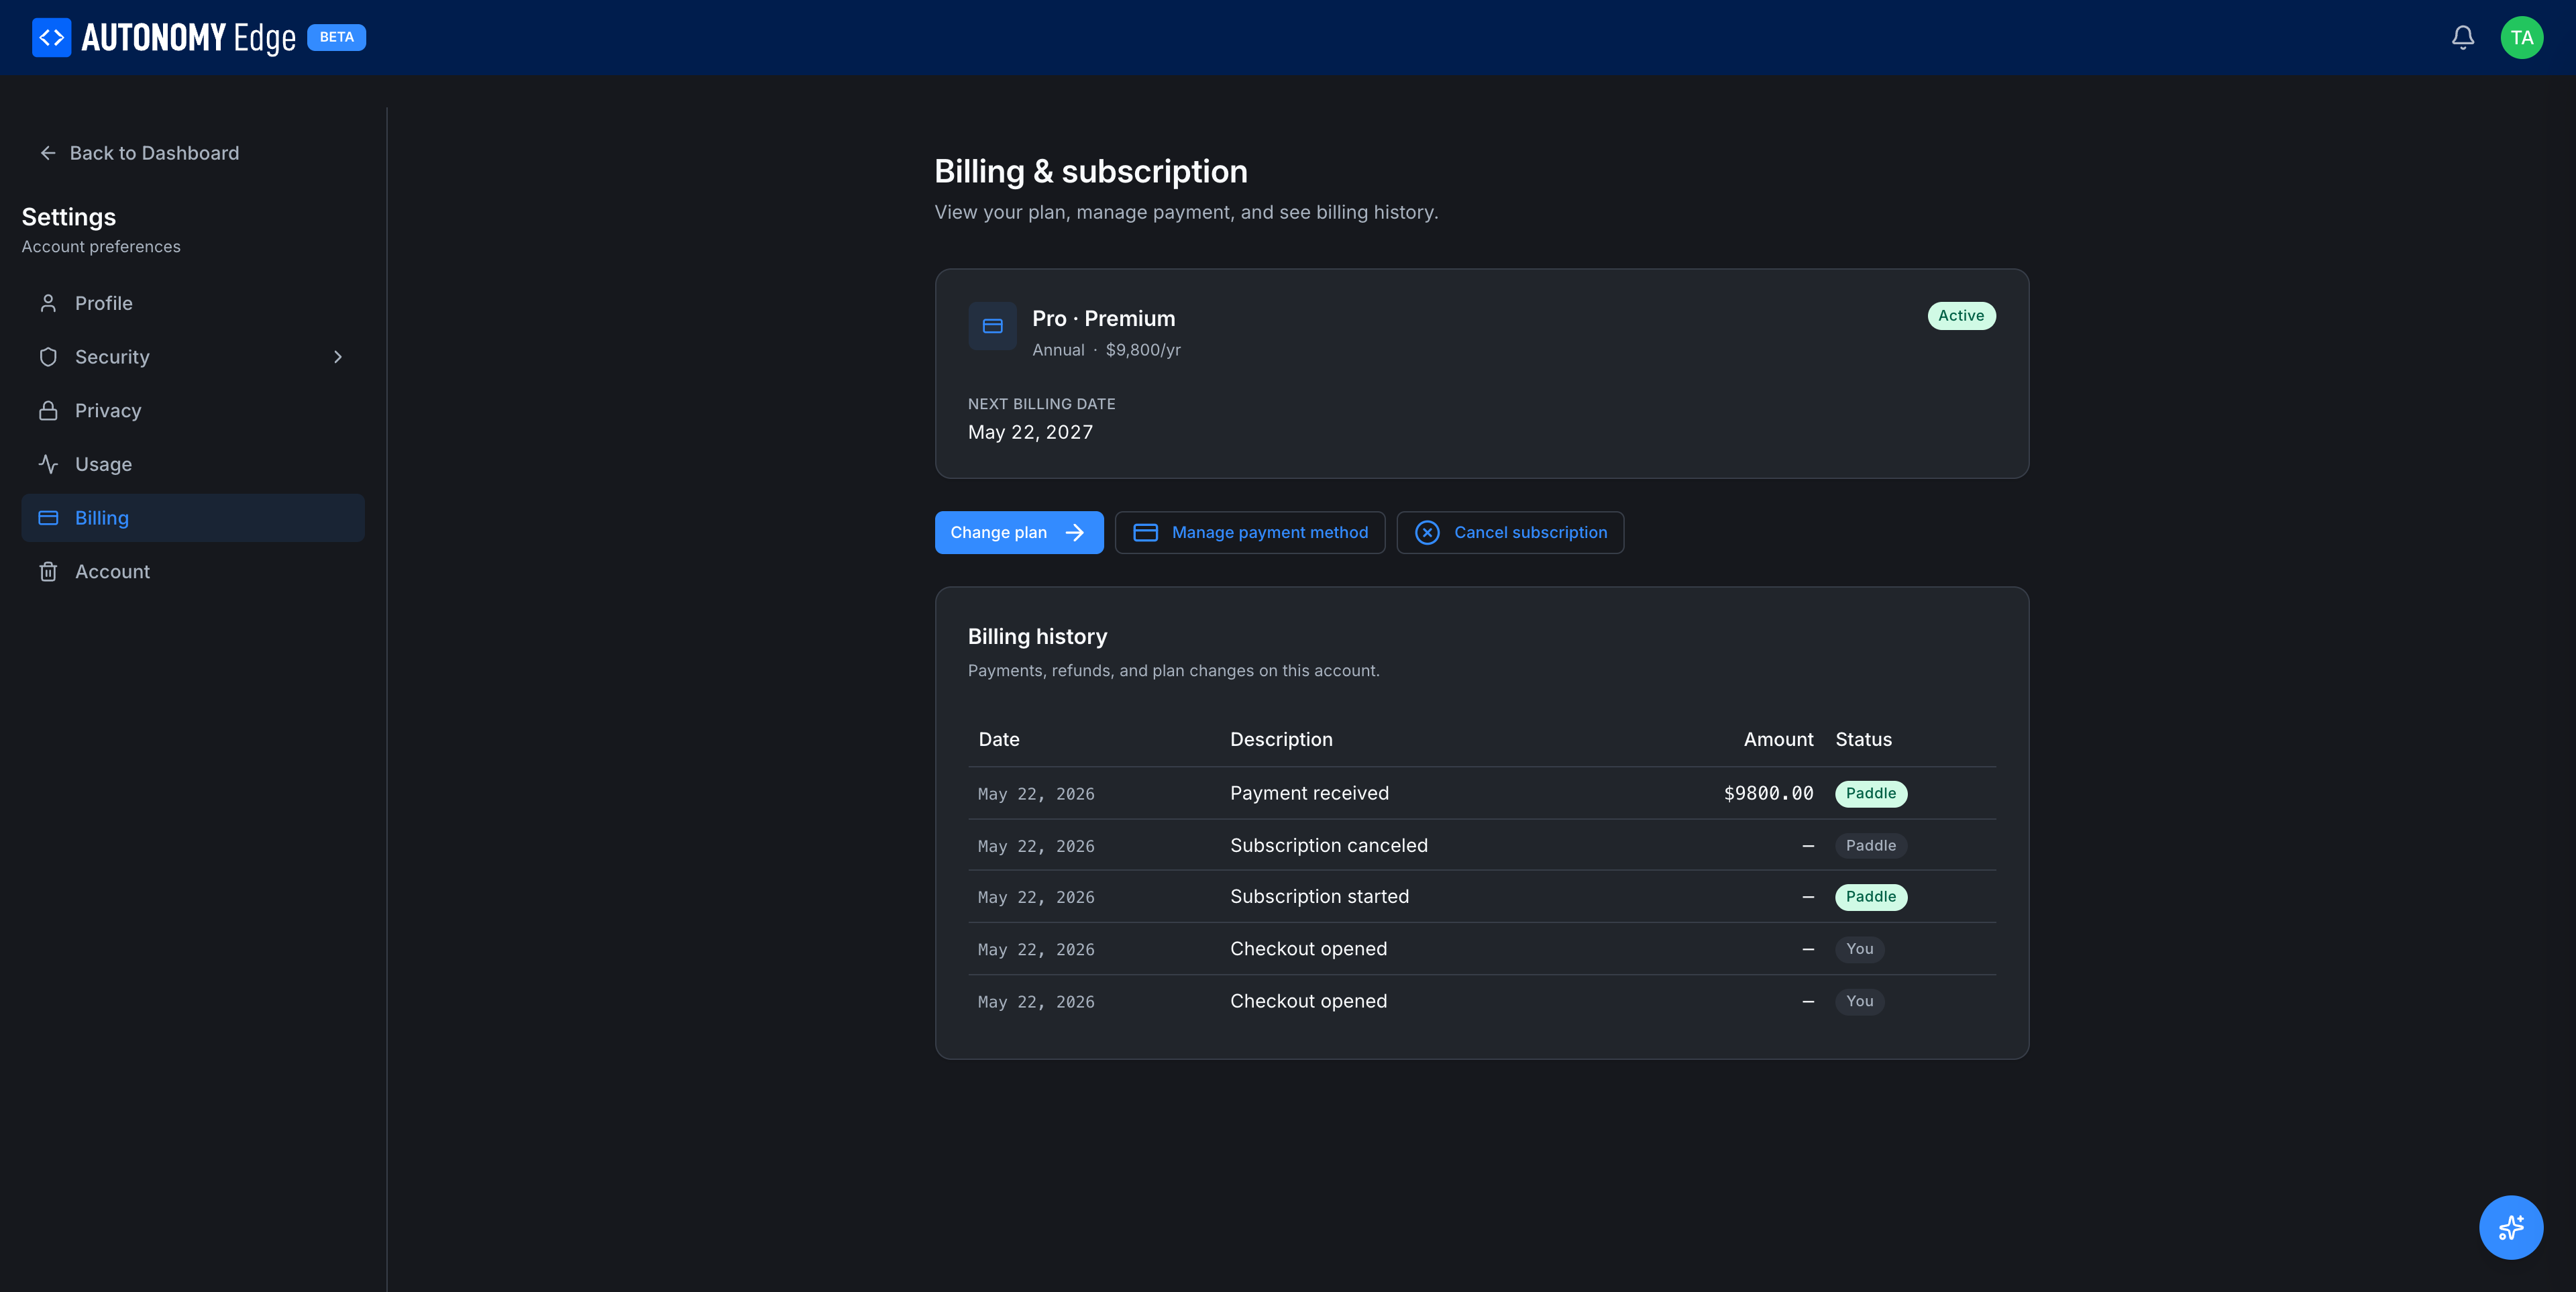Screen dimensions: 2576x1292
Task: Click the Billing history heading
Action: [x=1037, y=637]
